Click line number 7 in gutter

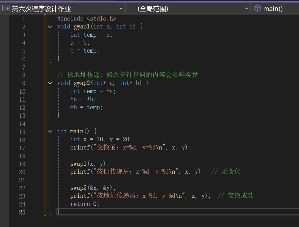point(24,67)
